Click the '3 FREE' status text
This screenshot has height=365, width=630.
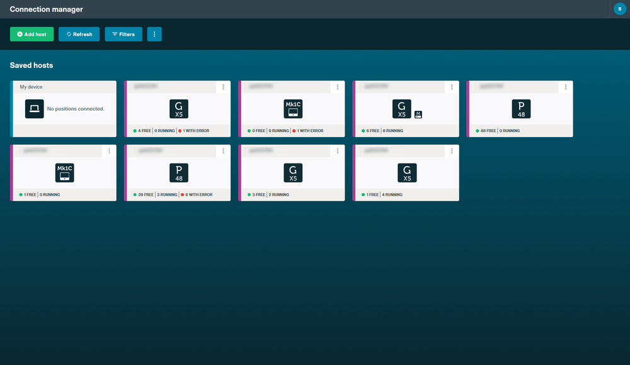[259, 194]
